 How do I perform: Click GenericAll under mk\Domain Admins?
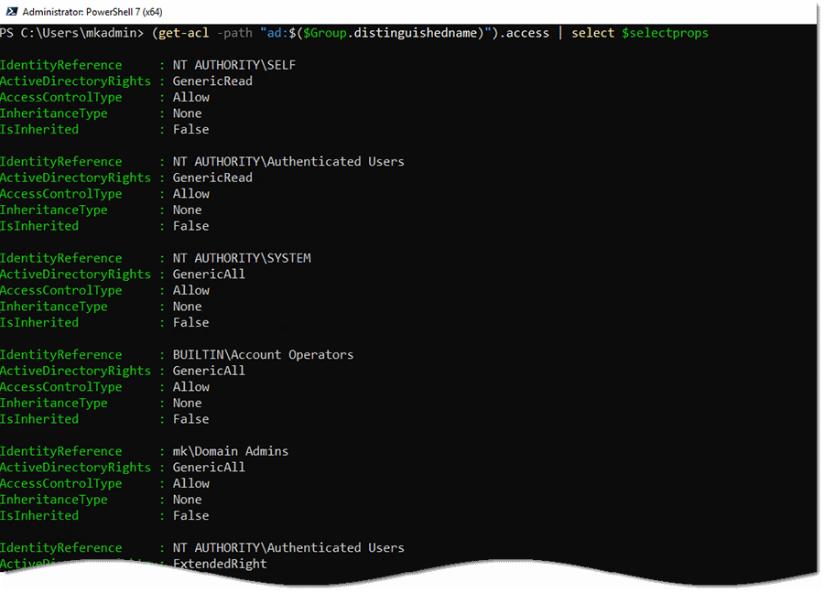click(209, 468)
